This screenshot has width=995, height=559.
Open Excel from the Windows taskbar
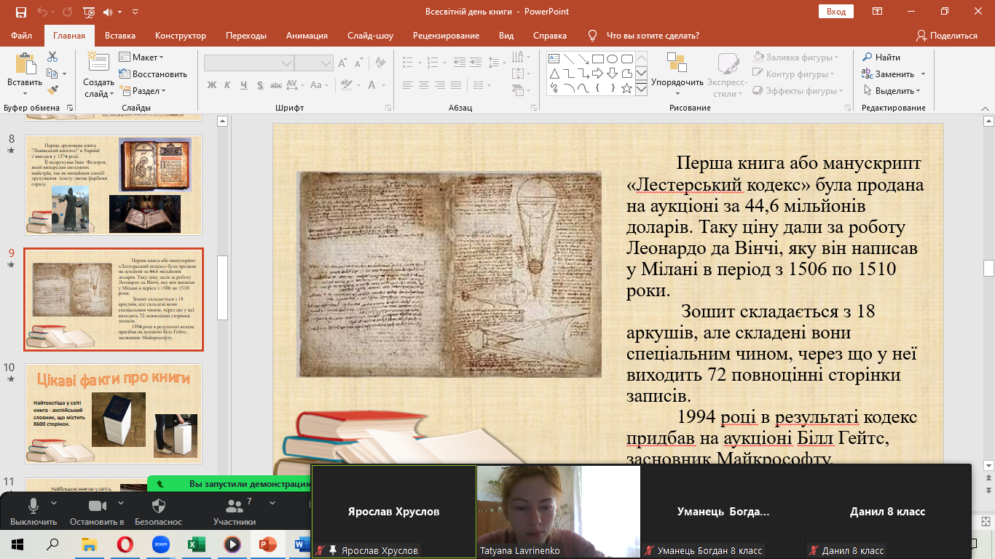pos(196,544)
